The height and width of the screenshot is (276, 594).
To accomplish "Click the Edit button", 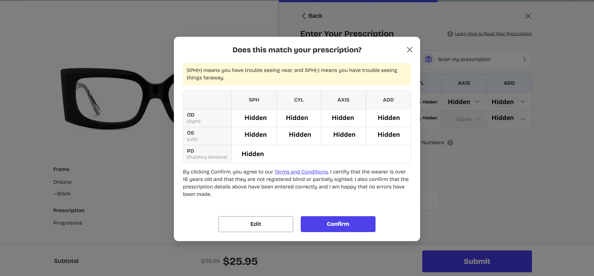I will coord(256,224).
